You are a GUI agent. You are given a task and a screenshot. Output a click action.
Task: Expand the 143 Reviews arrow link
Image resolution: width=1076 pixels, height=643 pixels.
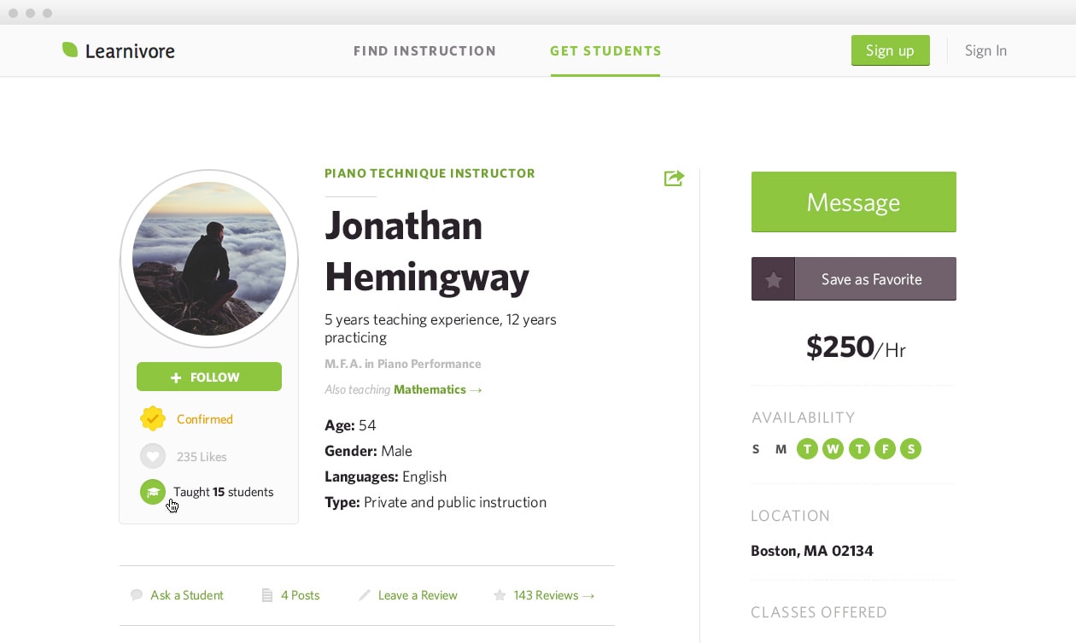pyautogui.click(x=553, y=595)
